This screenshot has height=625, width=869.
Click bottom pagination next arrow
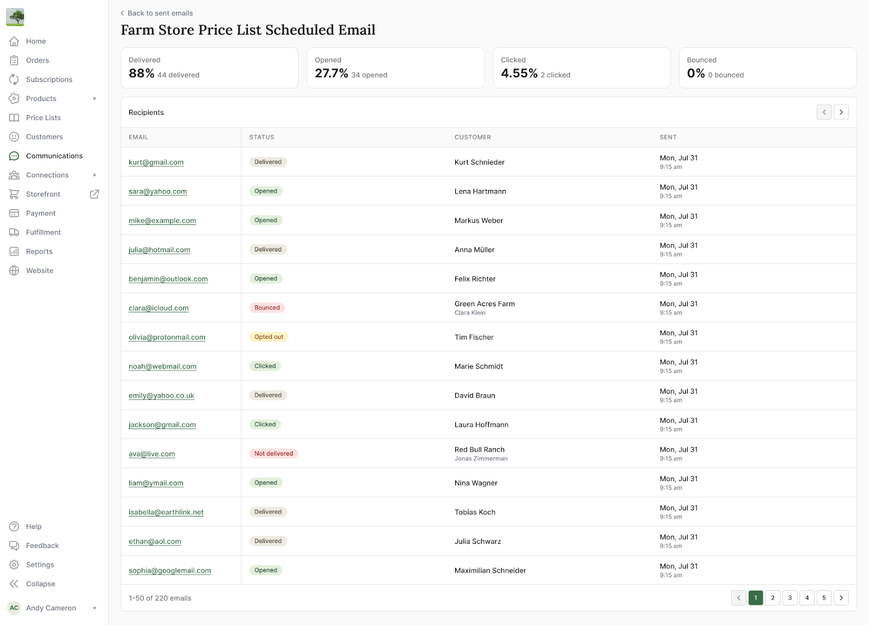(x=841, y=598)
